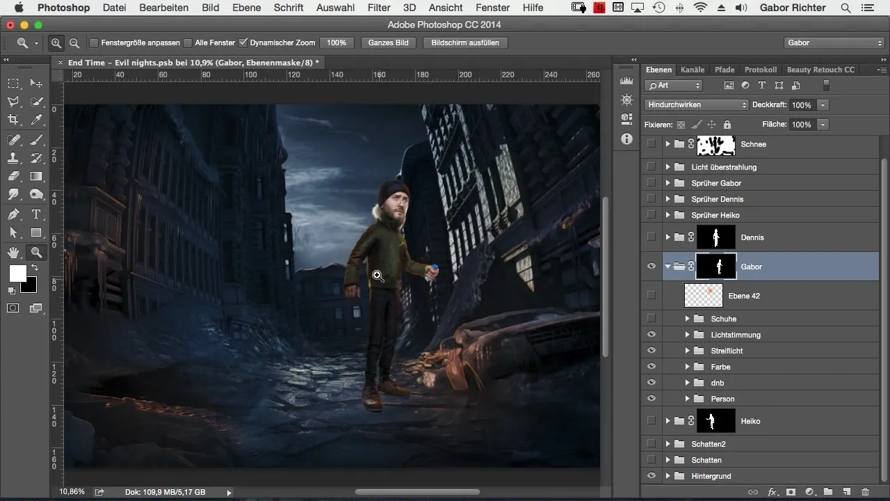Viewport: 890px width, 501px height.
Task: Show the Dennis layer group
Action: 652,237
